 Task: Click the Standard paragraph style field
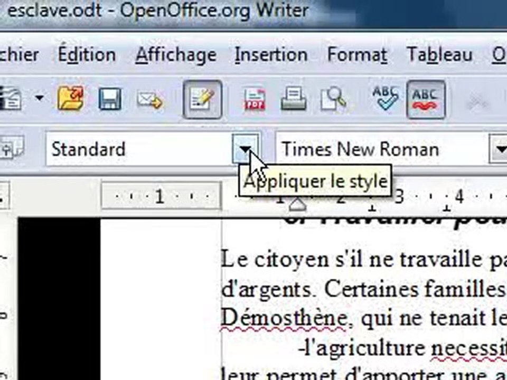point(139,149)
